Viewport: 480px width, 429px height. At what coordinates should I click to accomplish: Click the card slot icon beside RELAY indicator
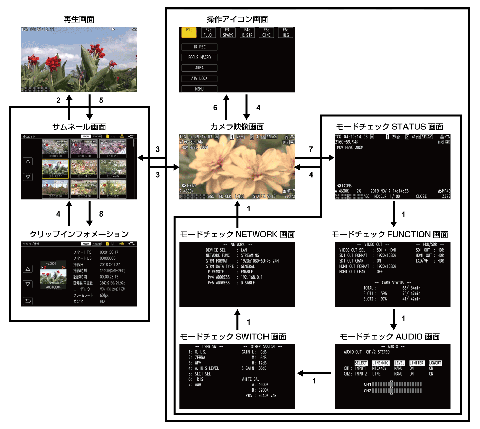point(251,137)
